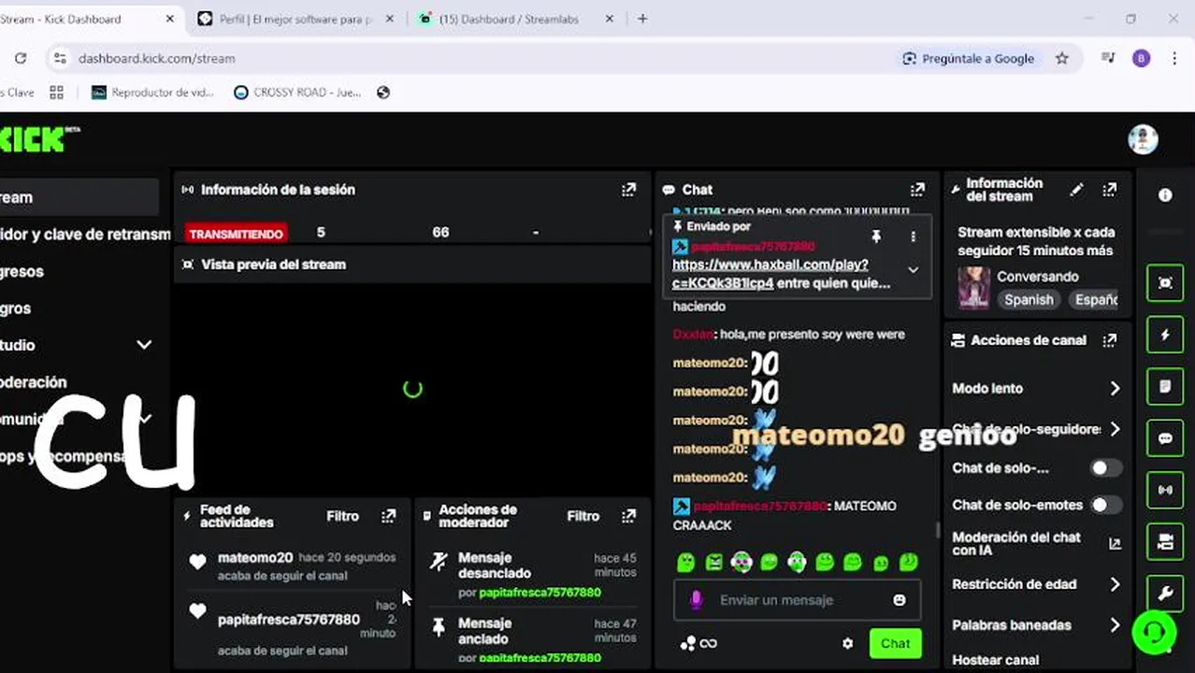This screenshot has height=673, width=1195.
Task: Toggle the Chat de solo-emotes switch
Action: coord(1106,505)
